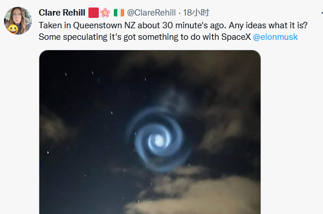The width and height of the screenshot is (323, 214).
Task: Click the Clare Rehill display name
Action: point(62,13)
